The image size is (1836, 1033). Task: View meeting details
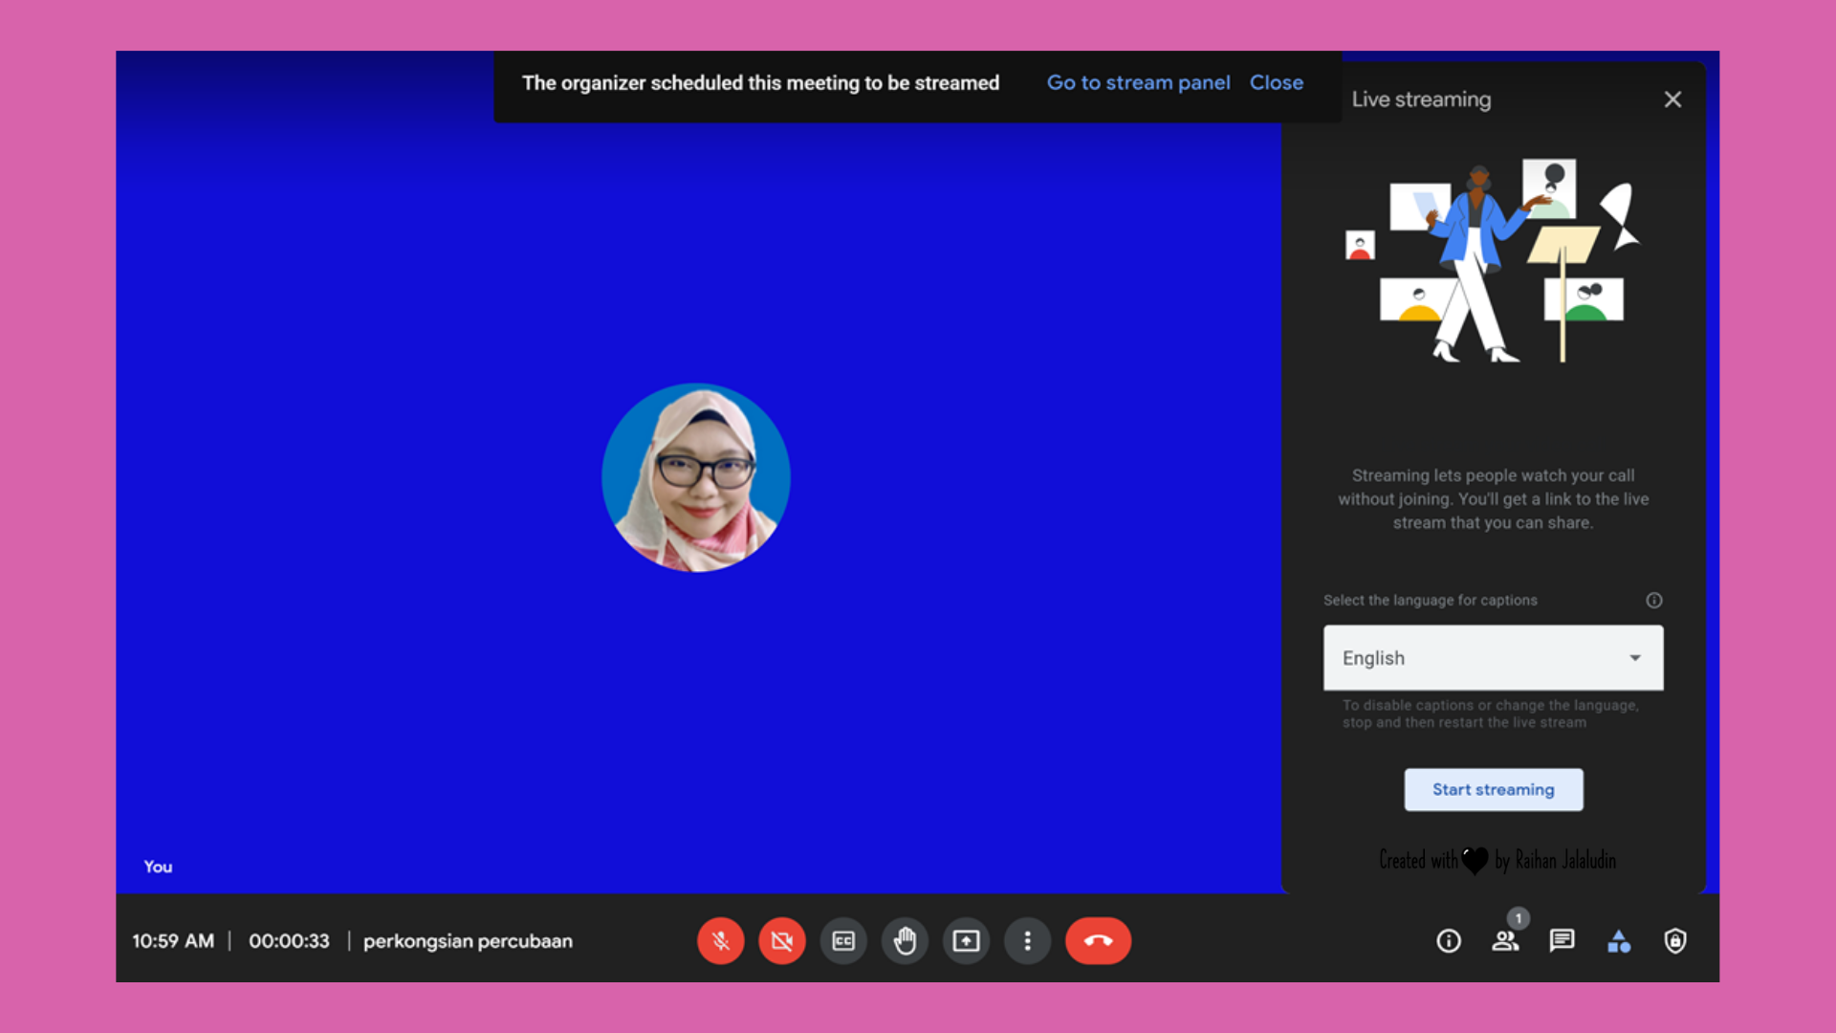point(1449,941)
